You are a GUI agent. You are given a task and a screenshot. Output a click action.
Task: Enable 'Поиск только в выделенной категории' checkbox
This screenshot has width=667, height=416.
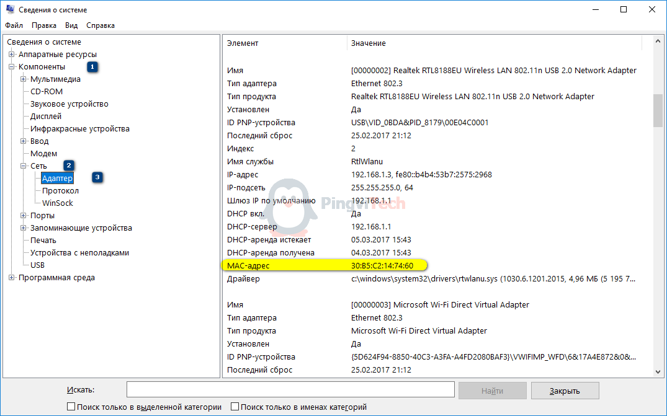71,407
